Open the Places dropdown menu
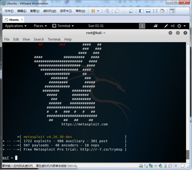The height and width of the screenshot is (170, 192). click(40, 26)
